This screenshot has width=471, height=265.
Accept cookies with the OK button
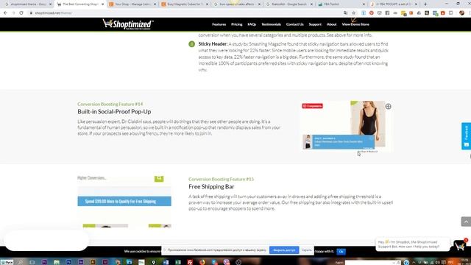(x=341, y=252)
